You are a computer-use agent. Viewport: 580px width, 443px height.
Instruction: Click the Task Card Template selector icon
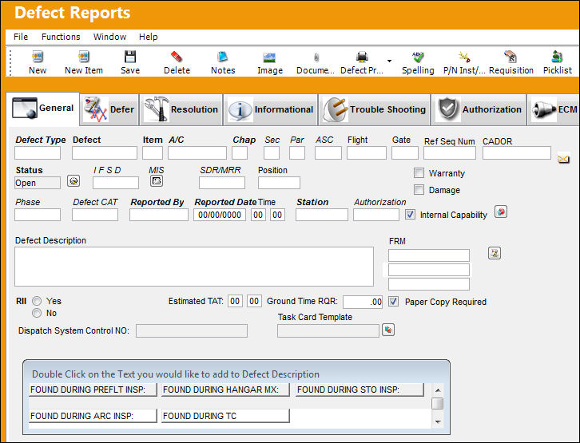[x=388, y=330]
